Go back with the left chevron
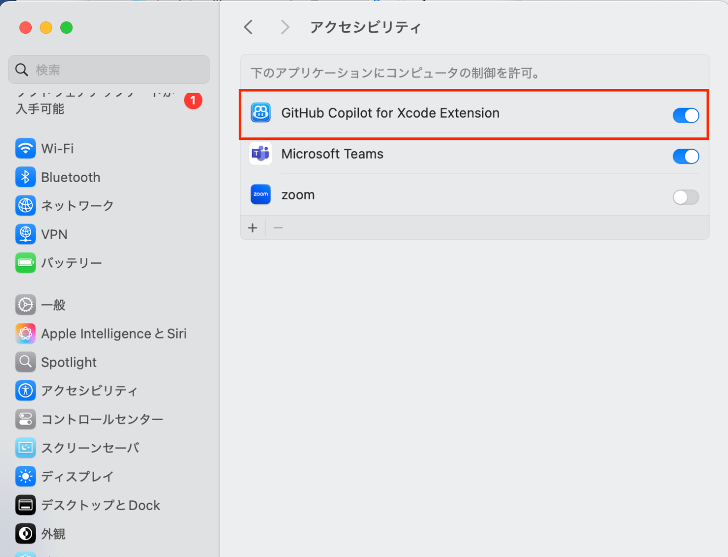The width and height of the screenshot is (728, 557). tap(249, 27)
